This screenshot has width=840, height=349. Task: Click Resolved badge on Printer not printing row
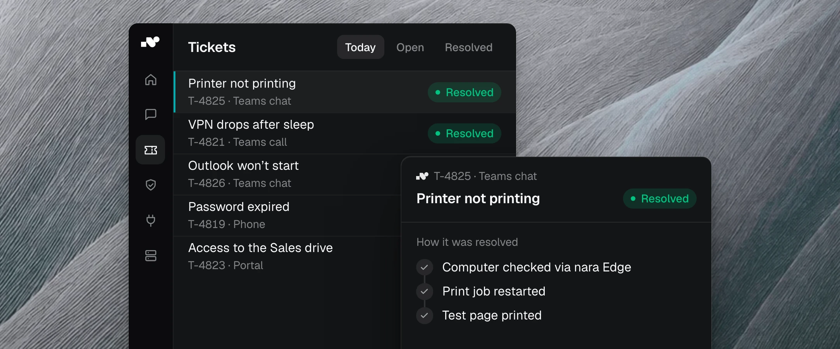464,92
